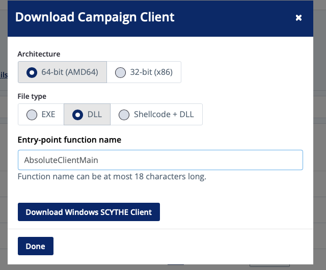Image resolution: width=326 pixels, height=270 pixels.
Task: Click the radio circle next to Shellcode + DLL
Action: (124, 115)
